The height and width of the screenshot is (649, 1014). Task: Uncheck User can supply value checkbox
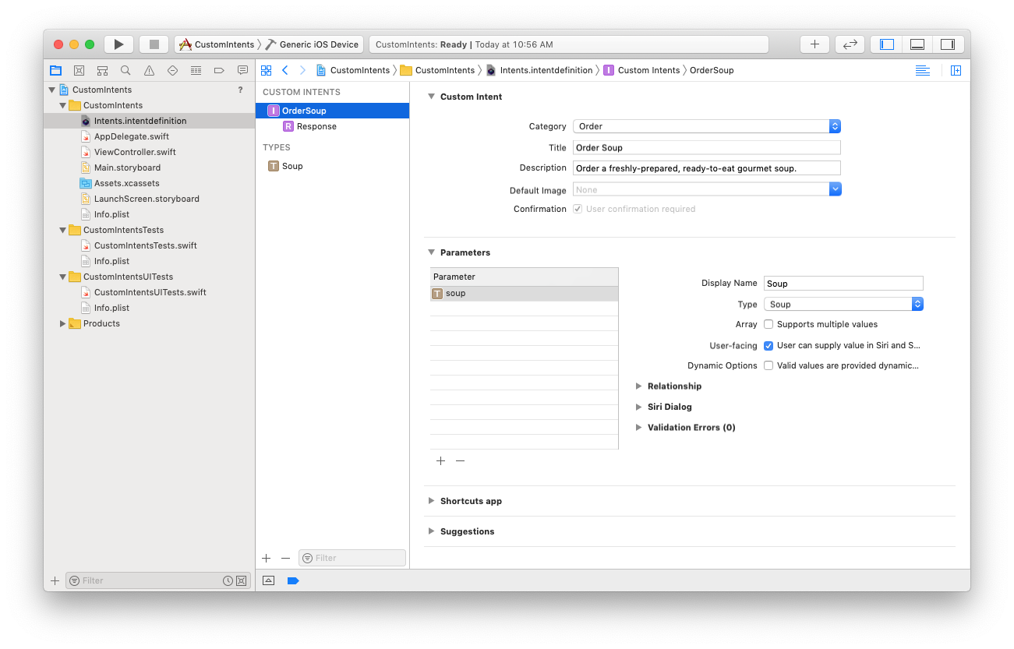coord(768,345)
